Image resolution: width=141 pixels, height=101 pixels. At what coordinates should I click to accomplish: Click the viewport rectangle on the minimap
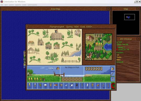[x=130, y=17]
